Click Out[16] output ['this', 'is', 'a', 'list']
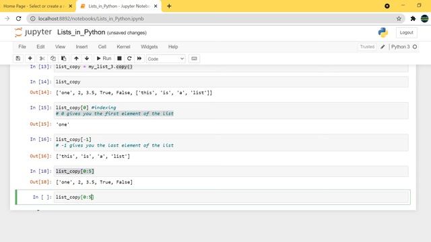431x242 pixels. 93,156
